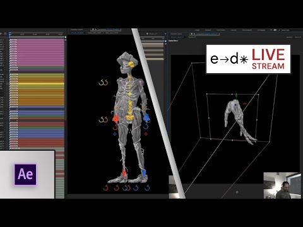The height and width of the screenshot is (227, 303).
Task: Select the yellow skull head controller
Action: pyautogui.click(x=131, y=64)
